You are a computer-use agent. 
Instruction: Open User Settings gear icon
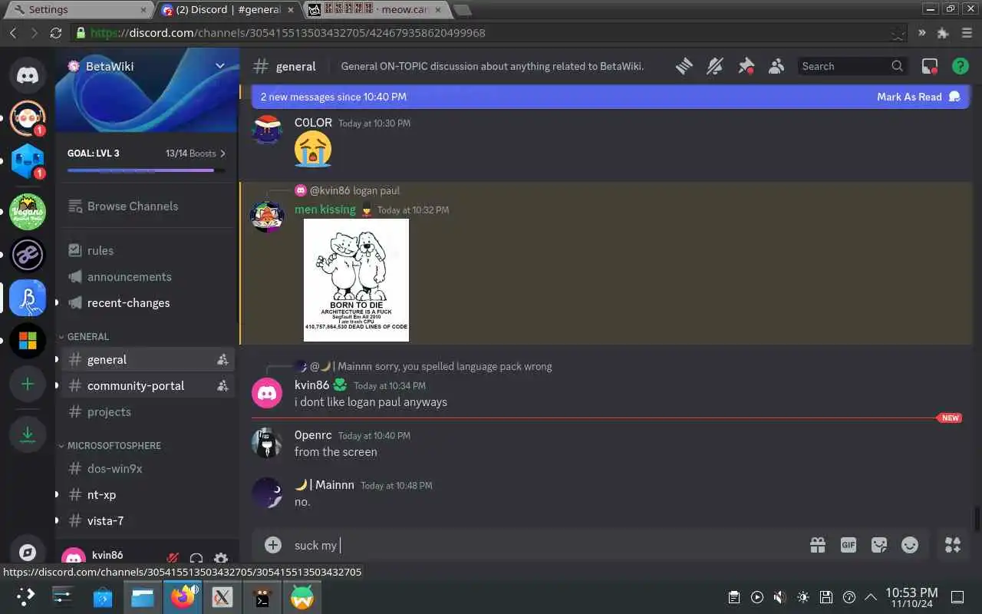[x=221, y=559]
